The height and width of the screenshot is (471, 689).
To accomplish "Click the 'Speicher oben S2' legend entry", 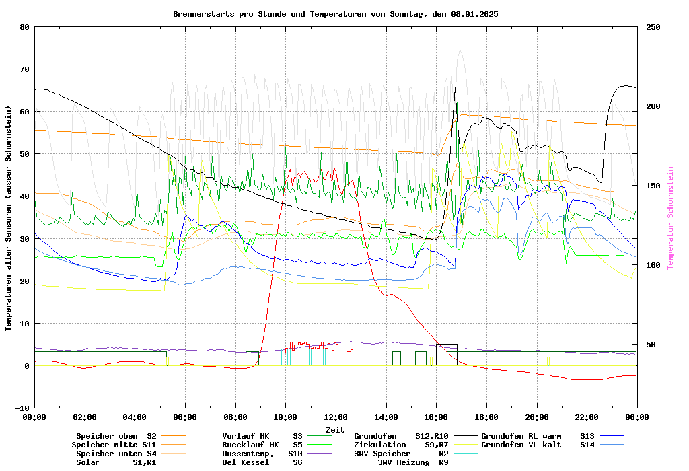I will coord(116,436).
